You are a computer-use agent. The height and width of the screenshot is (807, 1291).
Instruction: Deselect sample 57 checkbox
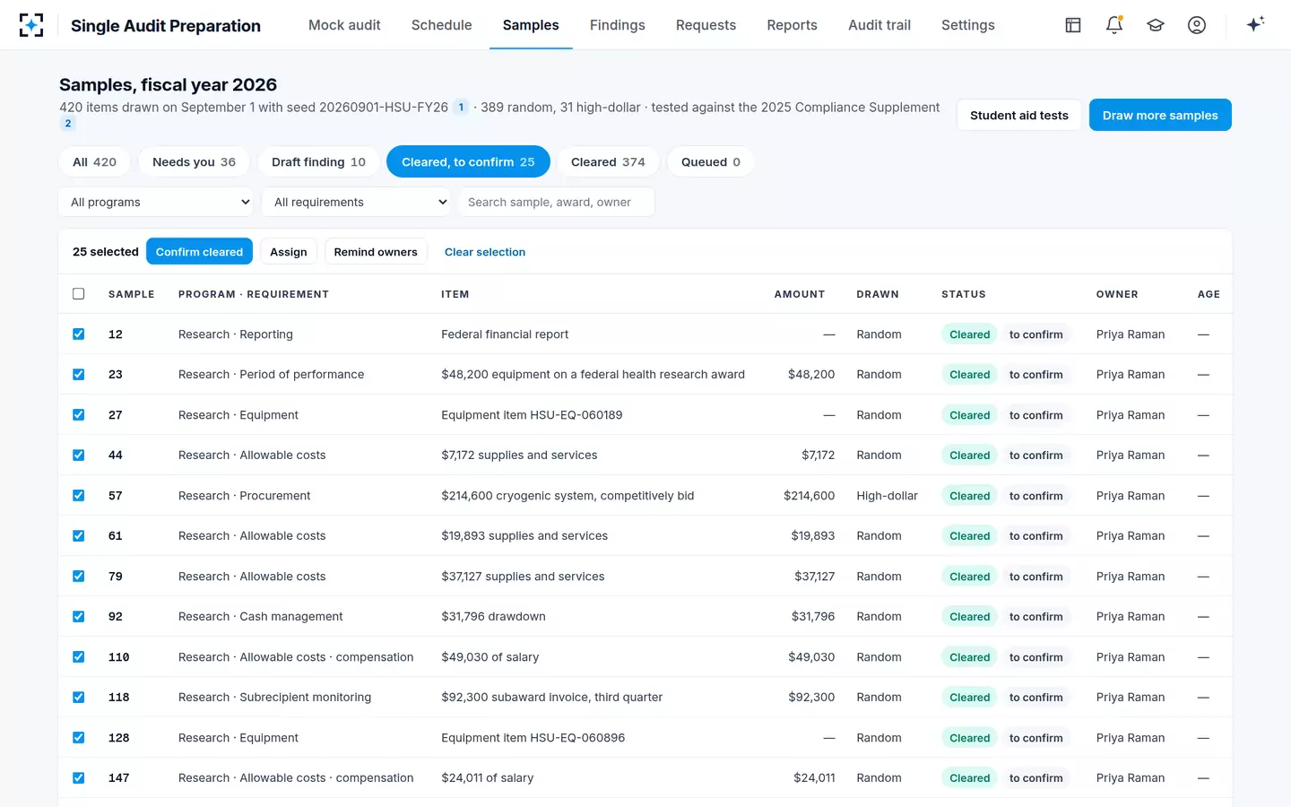click(x=79, y=496)
